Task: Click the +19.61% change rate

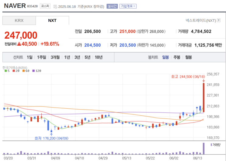Action: 50,44
